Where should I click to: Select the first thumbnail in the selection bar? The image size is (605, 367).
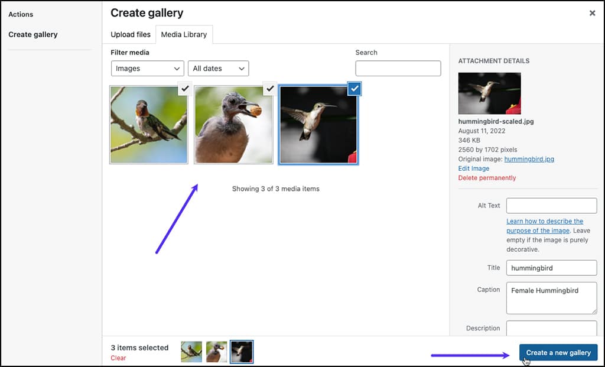[x=191, y=351]
